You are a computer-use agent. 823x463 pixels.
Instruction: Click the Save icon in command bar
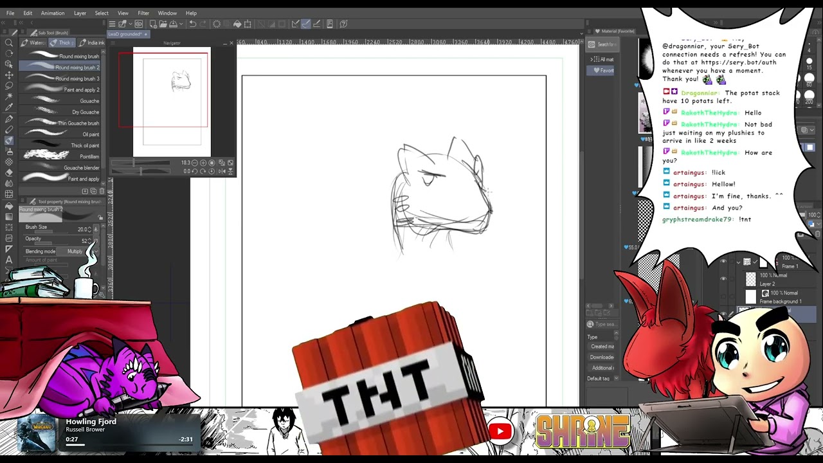click(173, 24)
